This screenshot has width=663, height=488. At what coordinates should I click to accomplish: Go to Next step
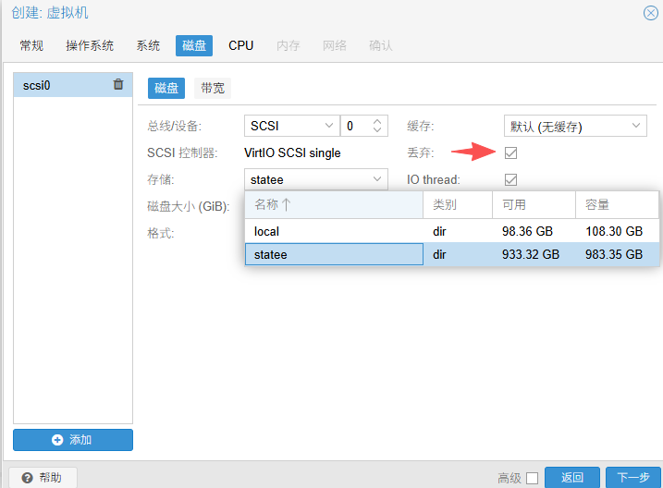pos(633,477)
